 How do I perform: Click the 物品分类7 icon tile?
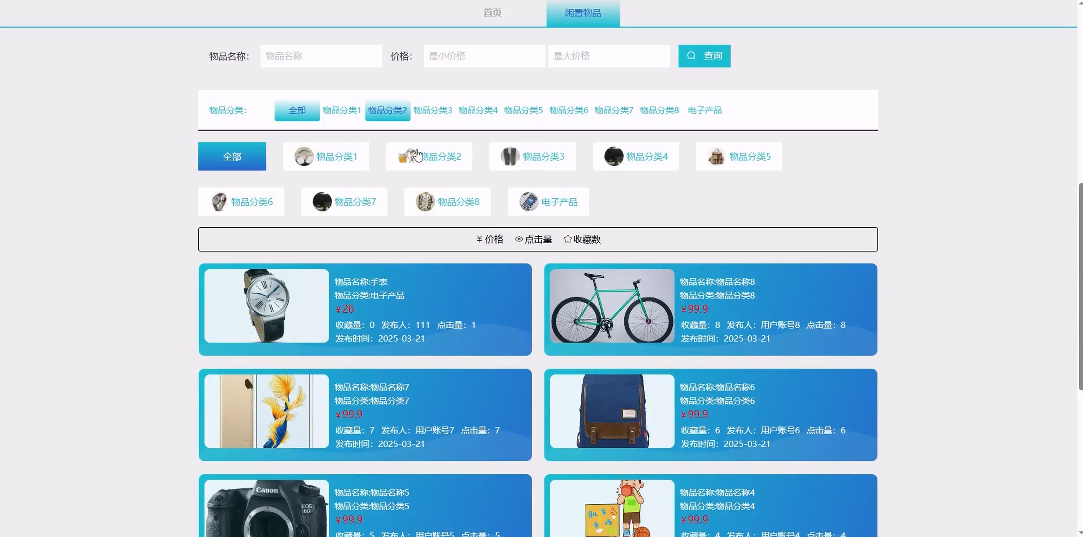click(x=344, y=202)
